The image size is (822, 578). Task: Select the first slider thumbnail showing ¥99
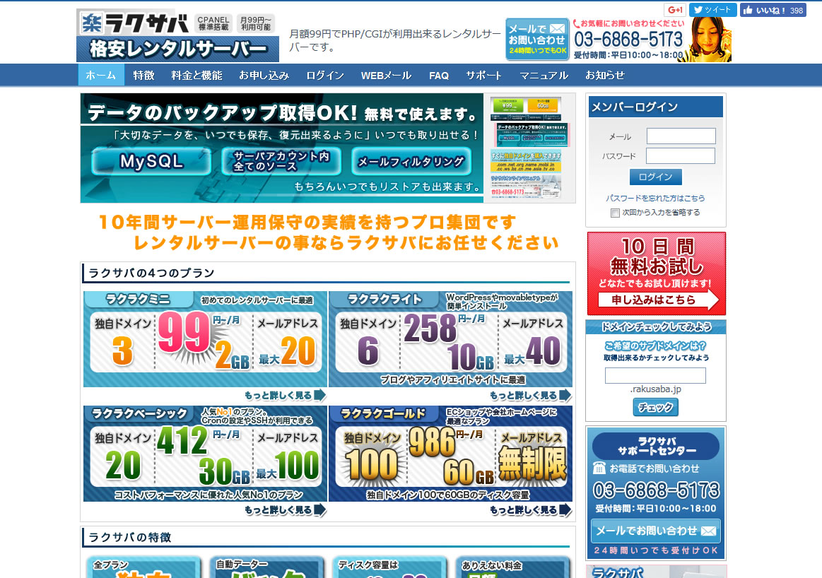pyautogui.click(x=526, y=109)
